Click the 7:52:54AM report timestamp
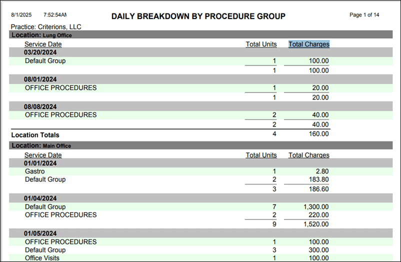 click(55, 15)
